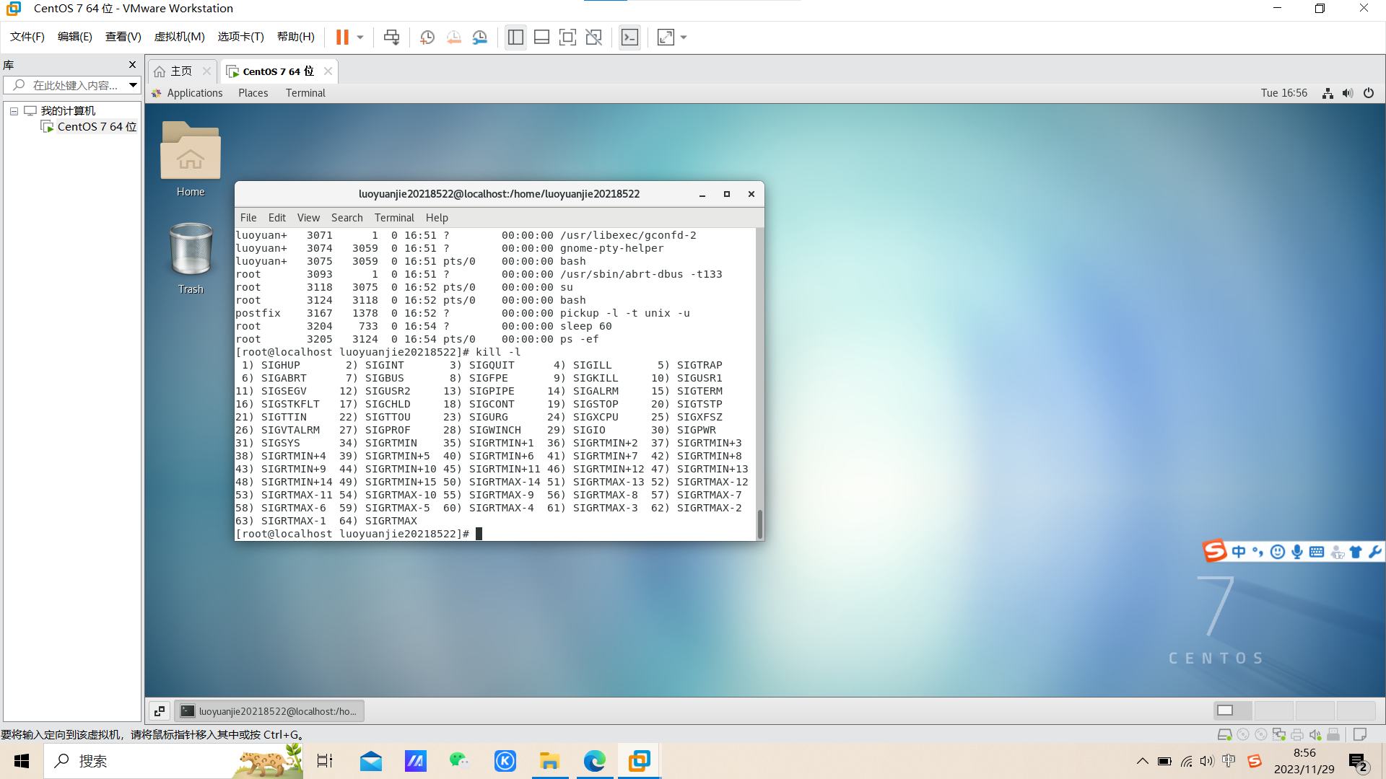This screenshot has width=1386, height=779.
Task: Expand the library search dropdown arrow
Action: pyautogui.click(x=133, y=85)
